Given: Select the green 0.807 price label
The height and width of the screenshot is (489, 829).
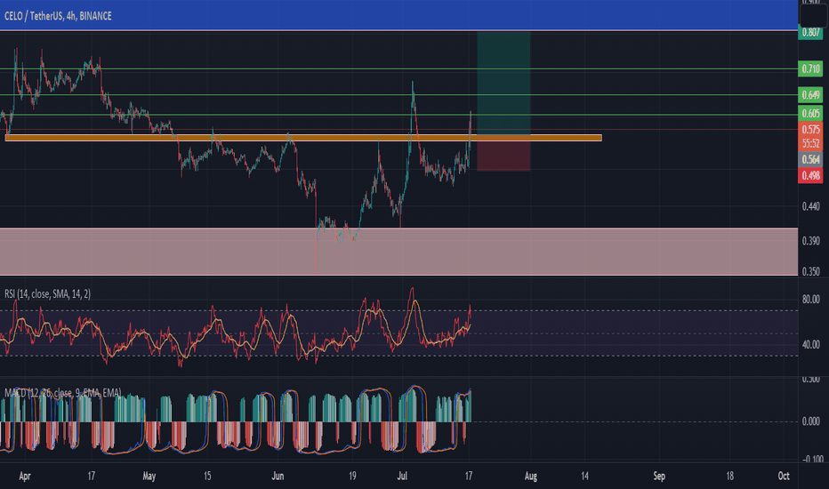Looking at the screenshot, I should tap(810, 33).
